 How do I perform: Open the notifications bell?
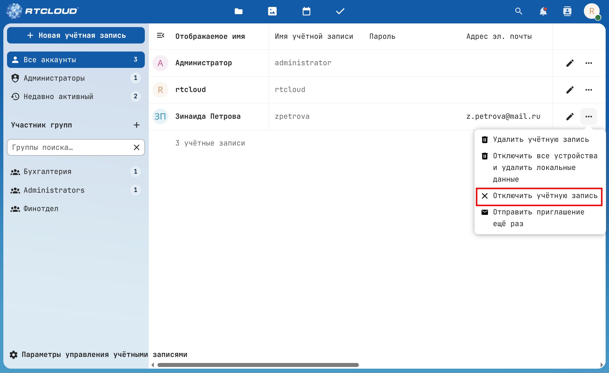(x=543, y=11)
